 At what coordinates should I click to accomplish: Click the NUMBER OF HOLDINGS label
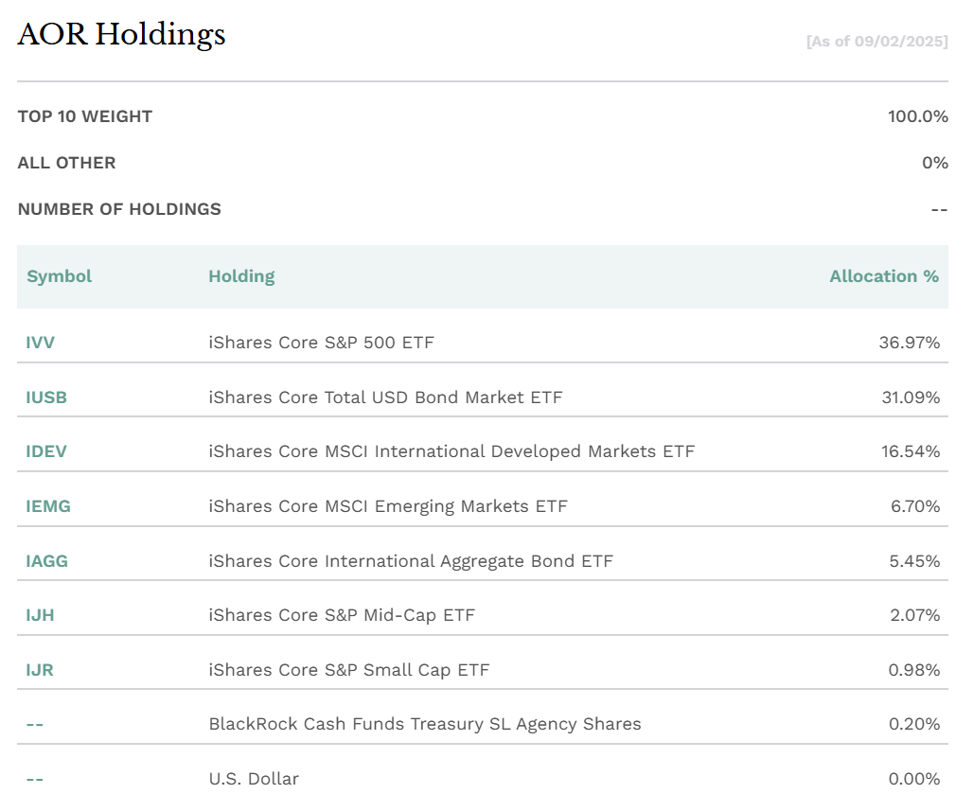pyautogui.click(x=119, y=209)
